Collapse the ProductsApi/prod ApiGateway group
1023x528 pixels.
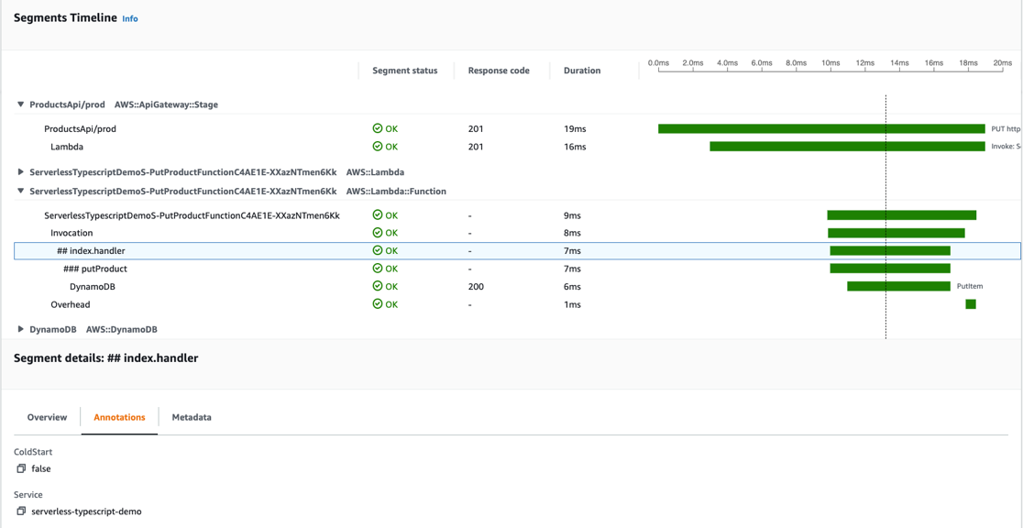click(x=21, y=104)
